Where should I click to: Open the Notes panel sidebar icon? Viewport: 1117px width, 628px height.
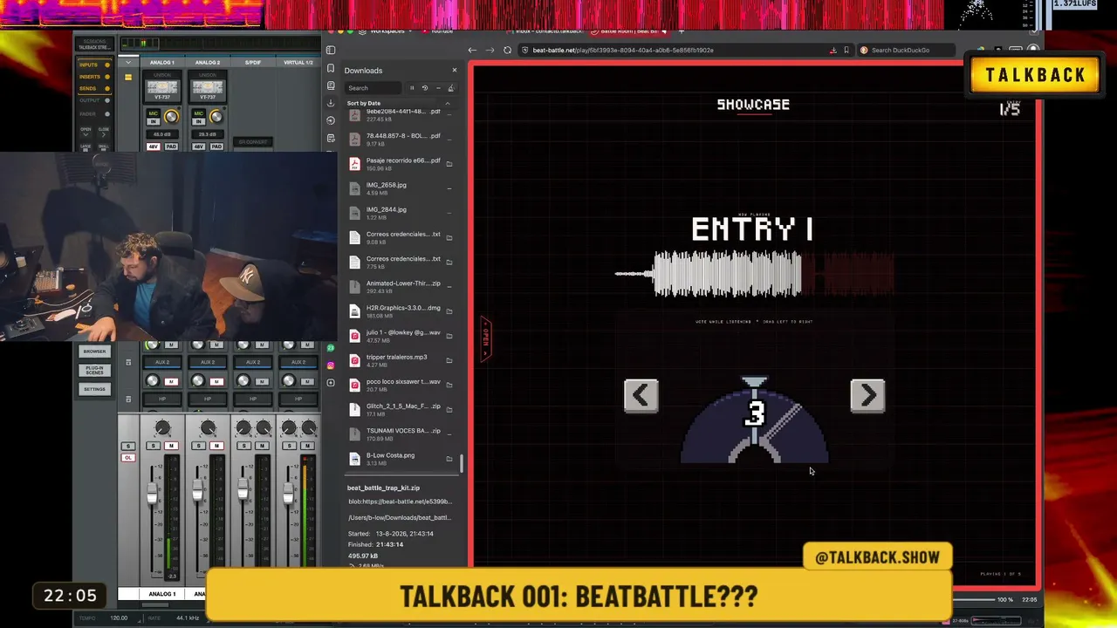click(x=331, y=138)
